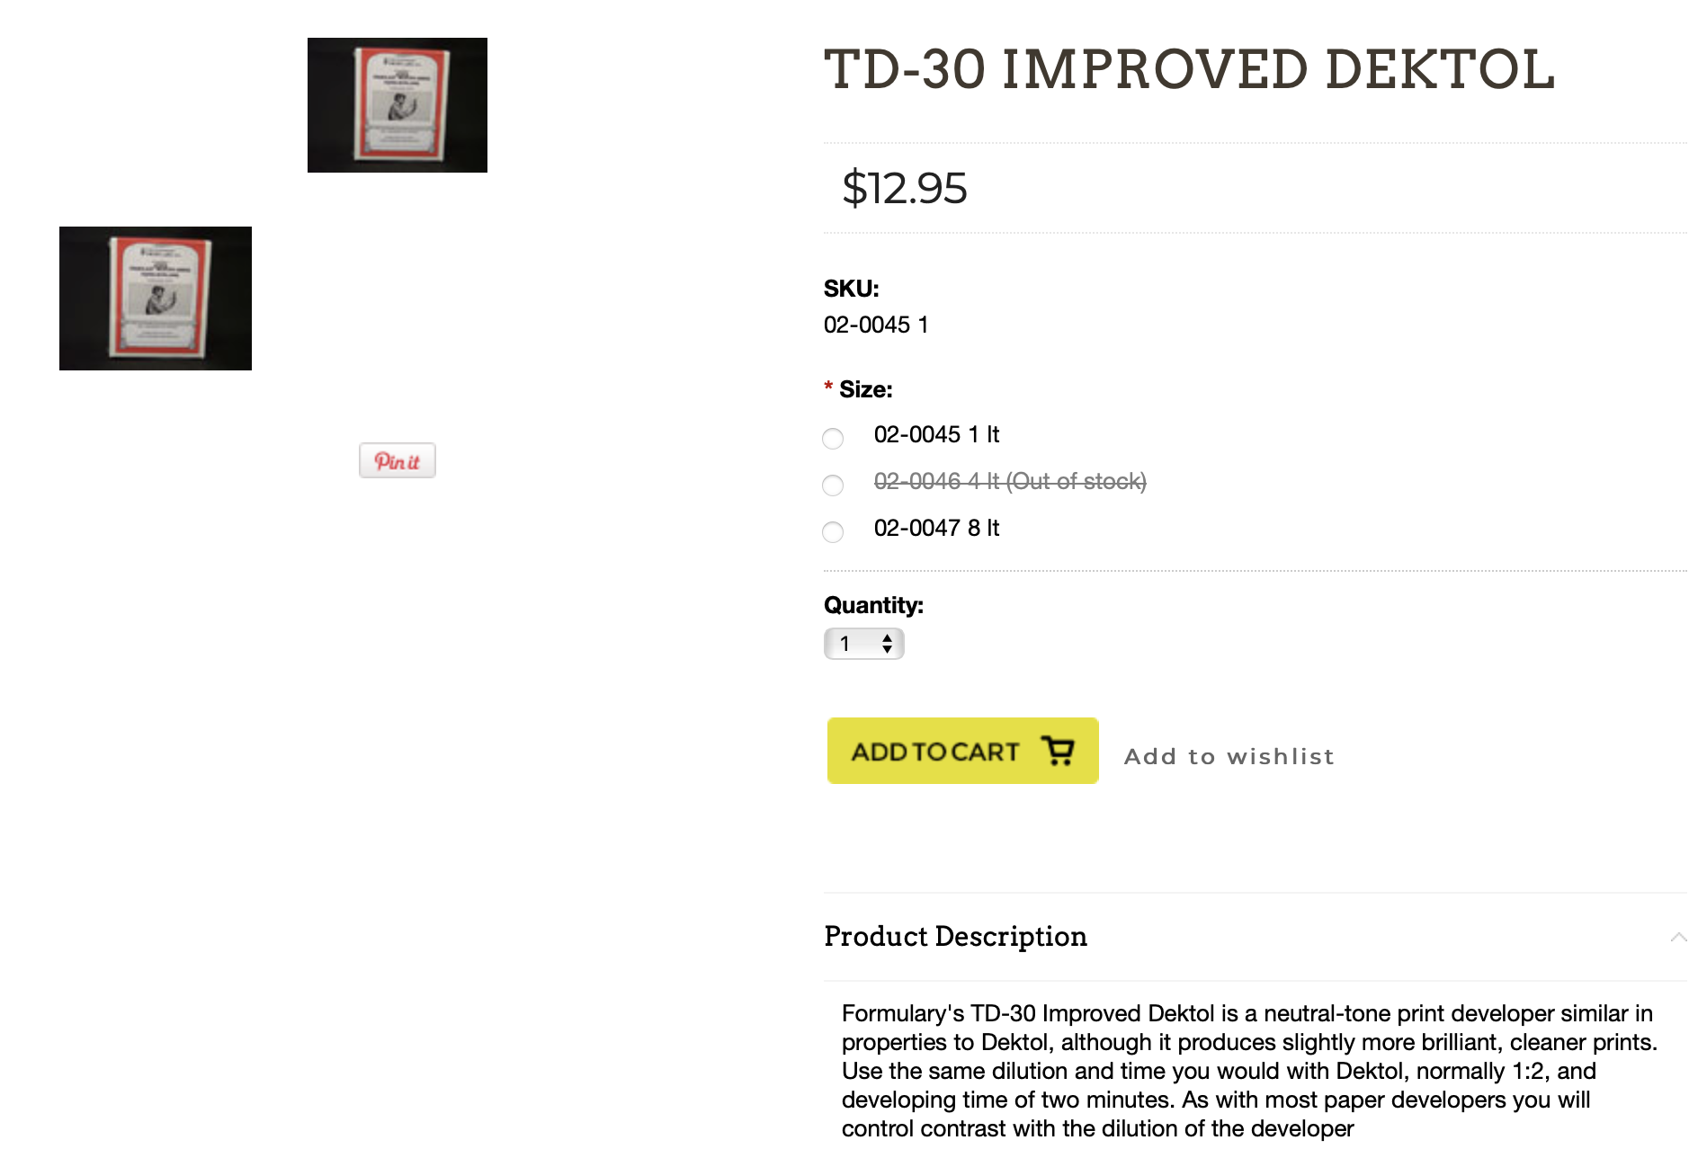This screenshot has width=1698, height=1158.
Task: Collapse the Product Description chevron arrow
Action: (x=1678, y=937)
